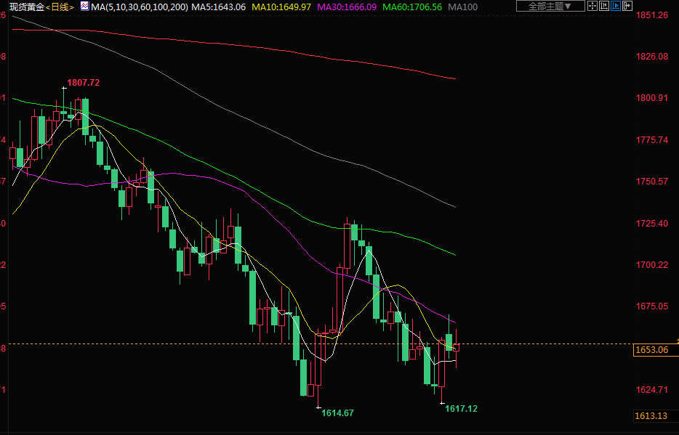This screenshot has height=435, width=679.
Task: Click the MA indicator chart icon
Action: [85, 7]
